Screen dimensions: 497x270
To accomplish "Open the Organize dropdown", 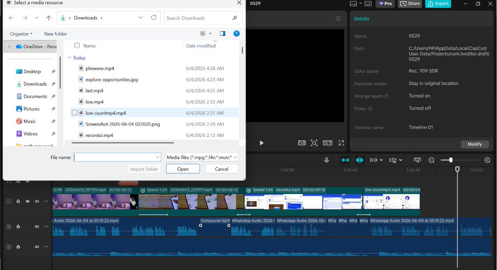I will tap(21, 34).
